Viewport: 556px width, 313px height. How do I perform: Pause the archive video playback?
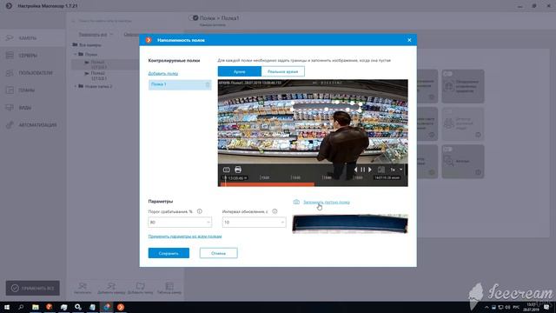coord(363,170)
